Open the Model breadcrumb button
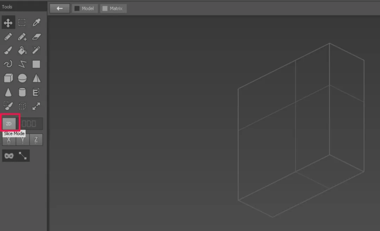The width and height of the screenshot is (380, 231). [84, 8]
